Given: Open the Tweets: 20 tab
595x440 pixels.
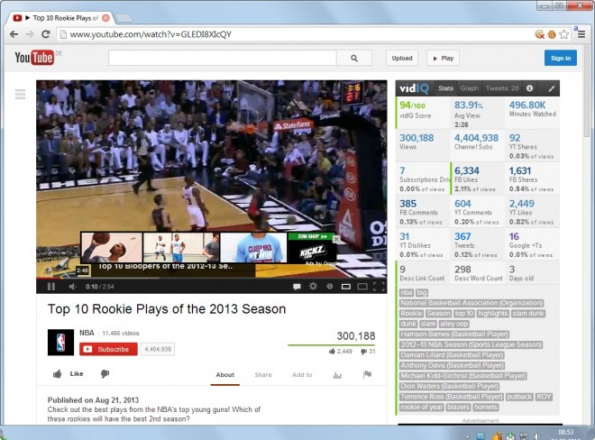Looking at the screenshot, I should tap(502, 88).
